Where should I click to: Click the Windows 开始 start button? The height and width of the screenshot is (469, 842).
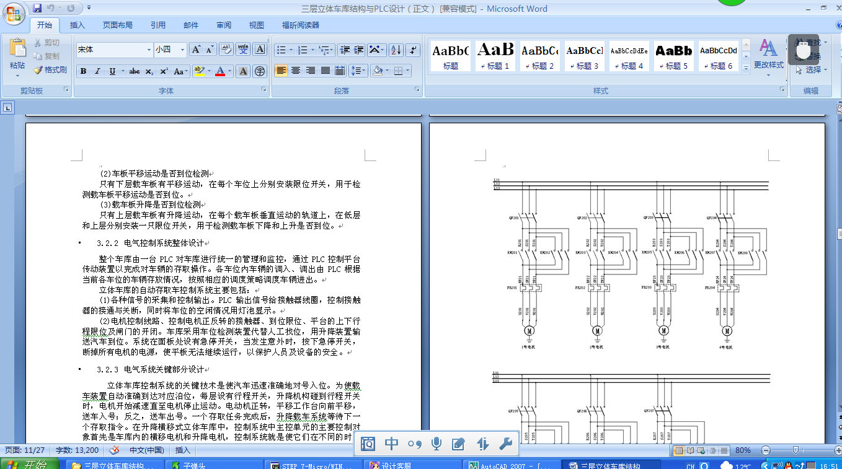[30, 463]
